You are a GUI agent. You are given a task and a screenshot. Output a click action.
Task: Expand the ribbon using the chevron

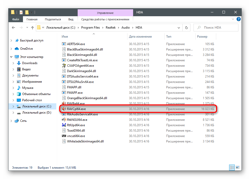[x=233, y=19]
